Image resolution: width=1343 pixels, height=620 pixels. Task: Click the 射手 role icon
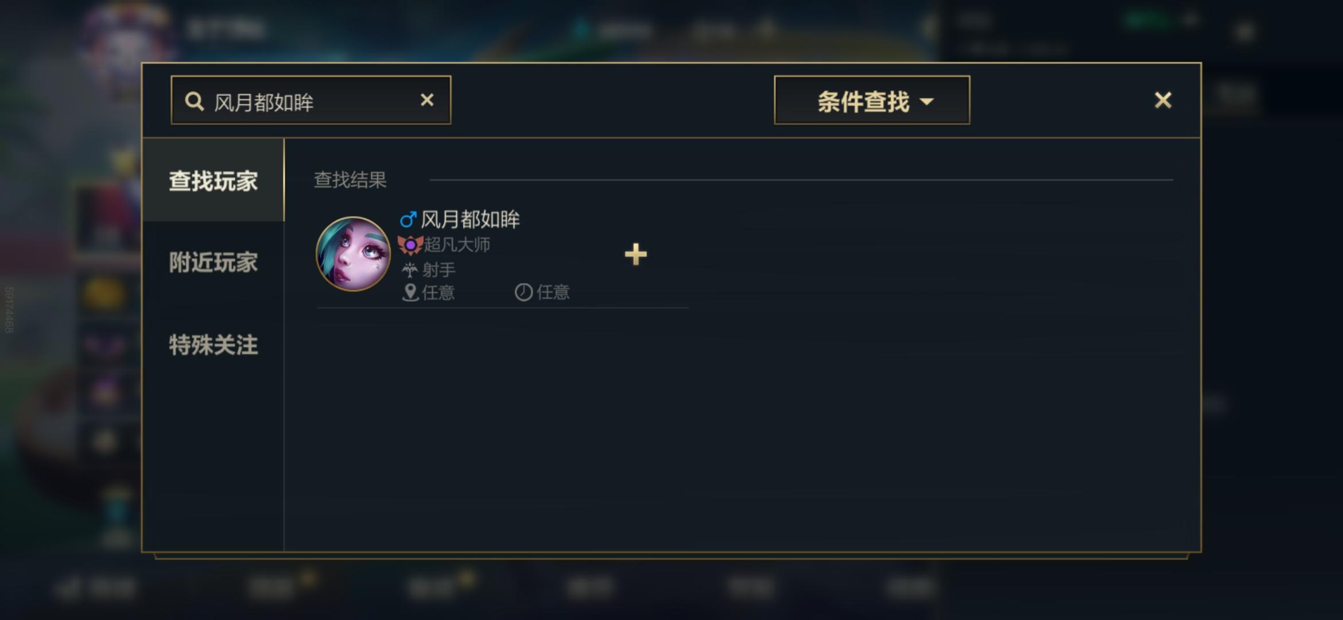tap(410, 269)
